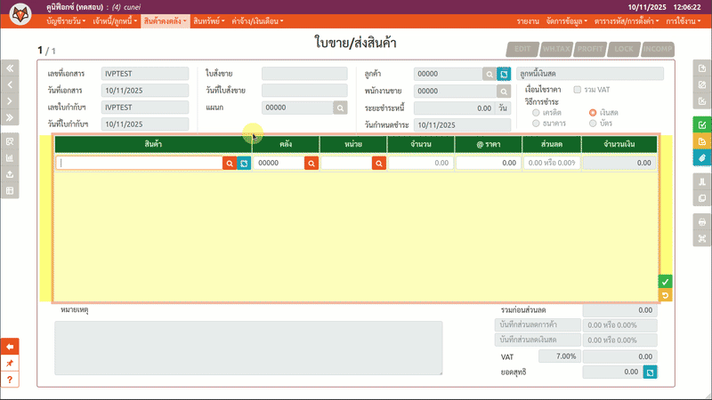The height and width of the screenshot is (400, 712).
Task: Select the ธนาคาร payment radio button
Action: [x=535, y=123]
